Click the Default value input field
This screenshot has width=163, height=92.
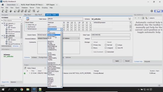(x=111, y=39)
